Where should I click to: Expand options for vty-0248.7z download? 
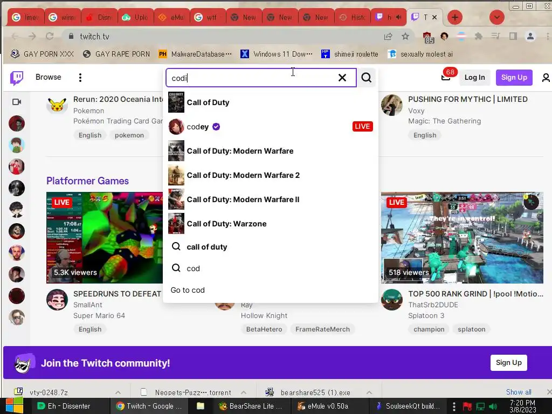[x=118, y=392]
